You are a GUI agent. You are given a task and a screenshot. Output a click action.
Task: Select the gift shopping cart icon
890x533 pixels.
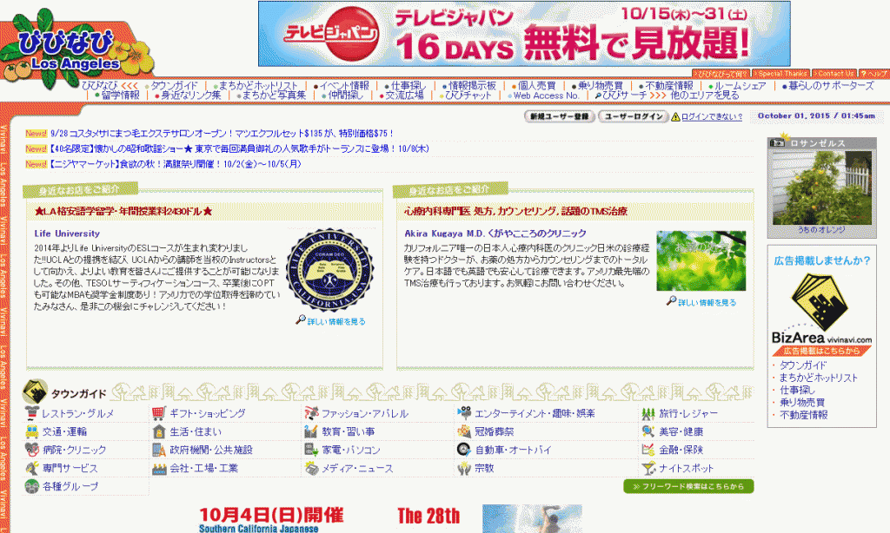pos(159,413)
